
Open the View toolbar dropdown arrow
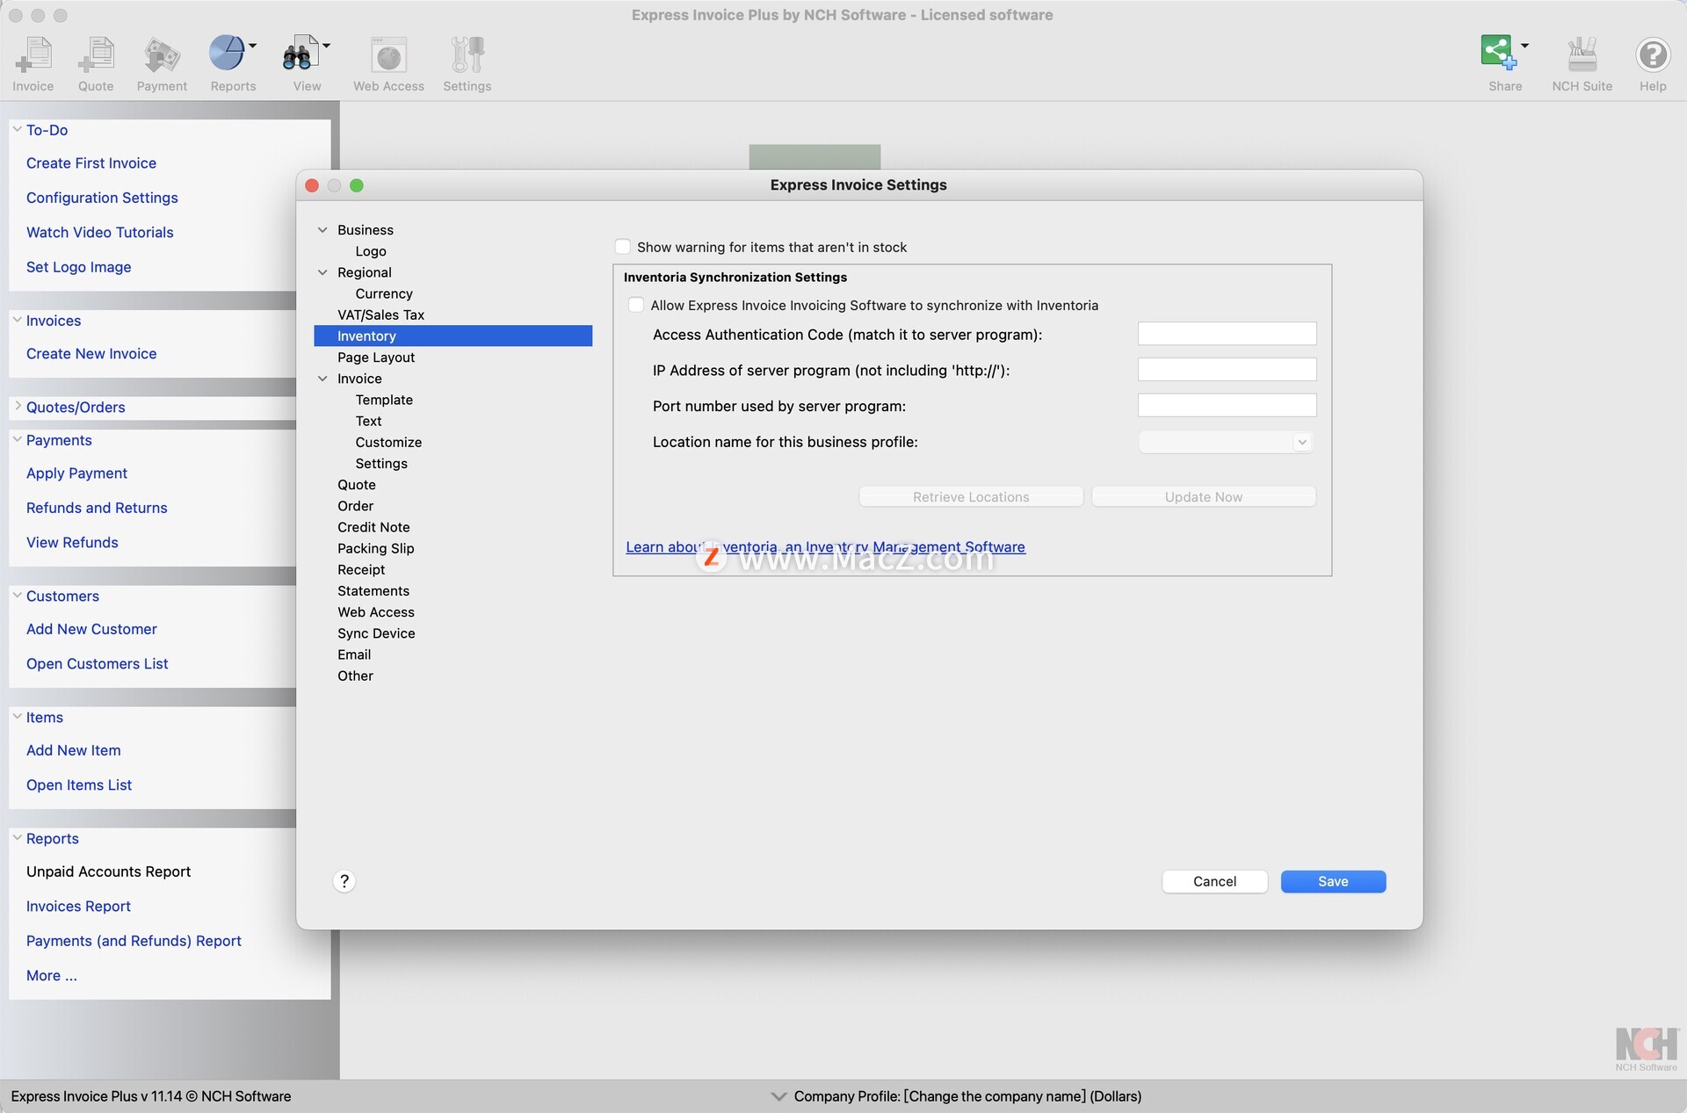pyautogui.click(x=326, y=45)
